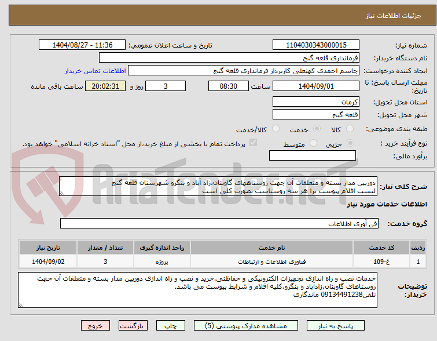Image resolution: width=437 pixels, height=341 pixels.
Task: Click the نام خدمت column header
Action: (x=271, y=248)
